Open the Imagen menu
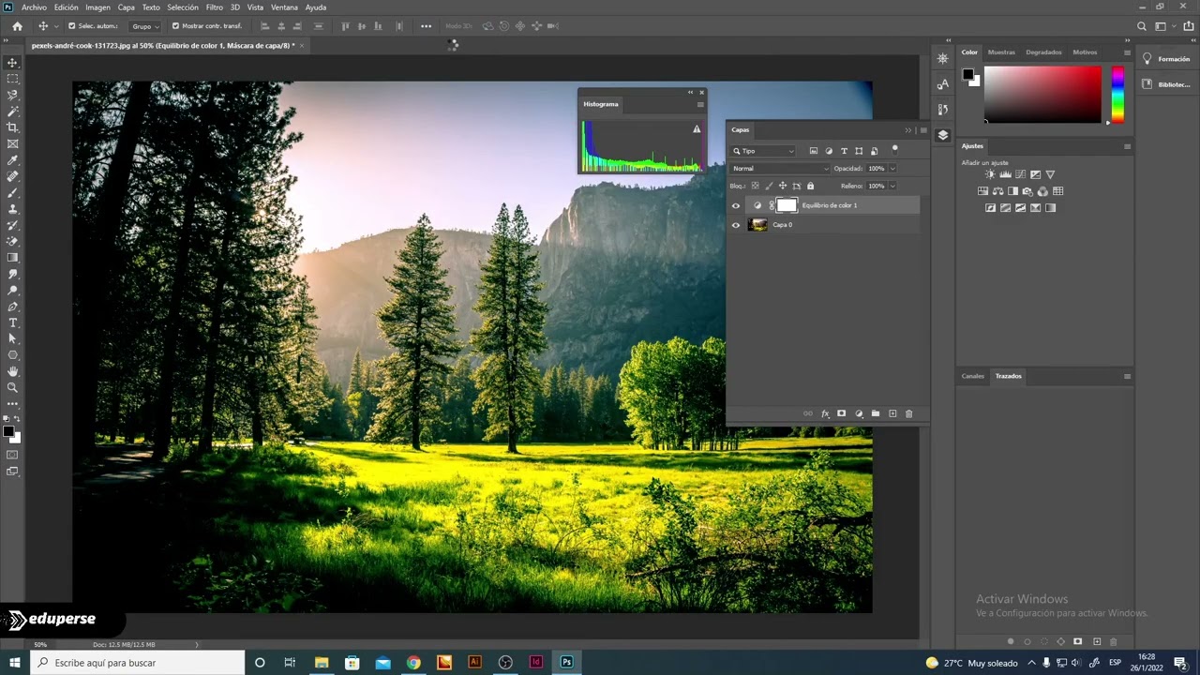Image resolution: width=1200 pixels, height=675 pixels. point(97,7)
